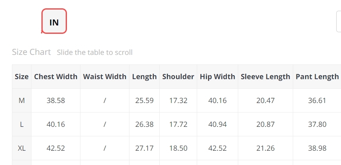The height and width of the screenshot is (165, 341).
Task: Select the IN unit toggle button
Action: click(54, 21)
